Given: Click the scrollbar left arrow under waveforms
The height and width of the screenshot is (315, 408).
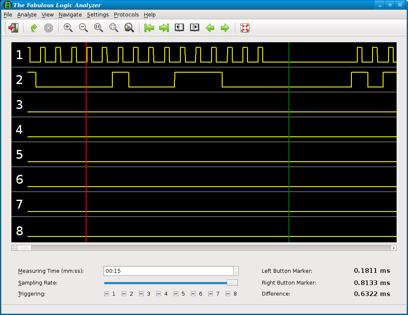Looking at the screenshot, I should 14,248.
